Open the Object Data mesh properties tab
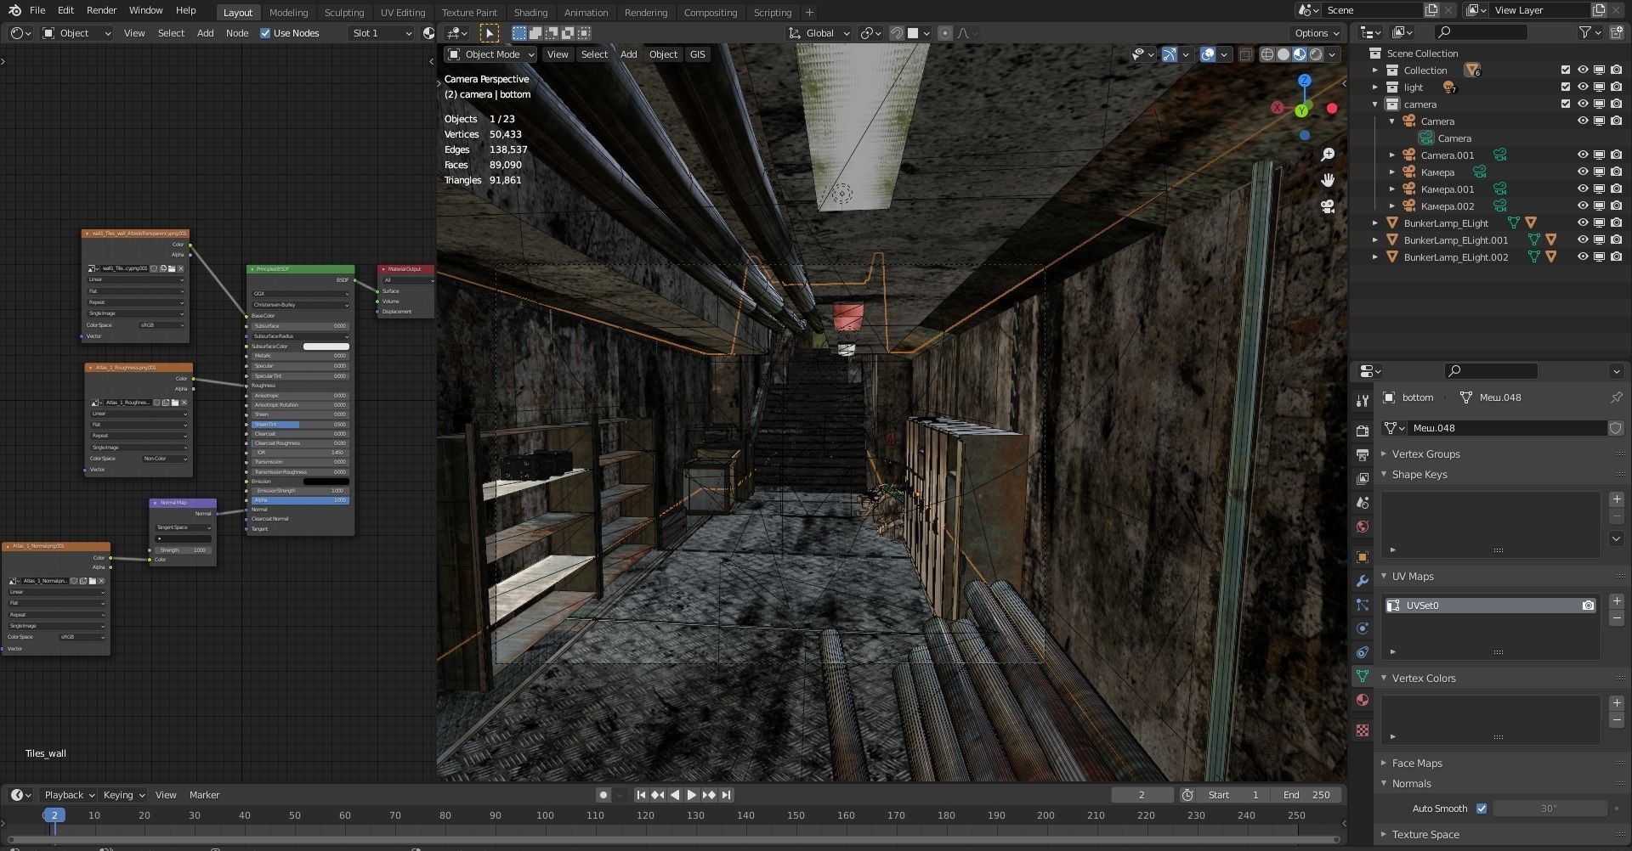 (x=1363, y=676)
